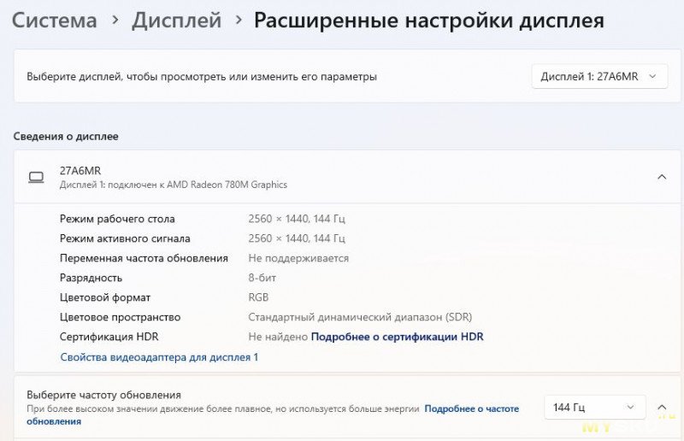This screenshot has width=684, height=441.
Task: Click the Сведения о дисплее heading
Action: (x=66, y=136)
